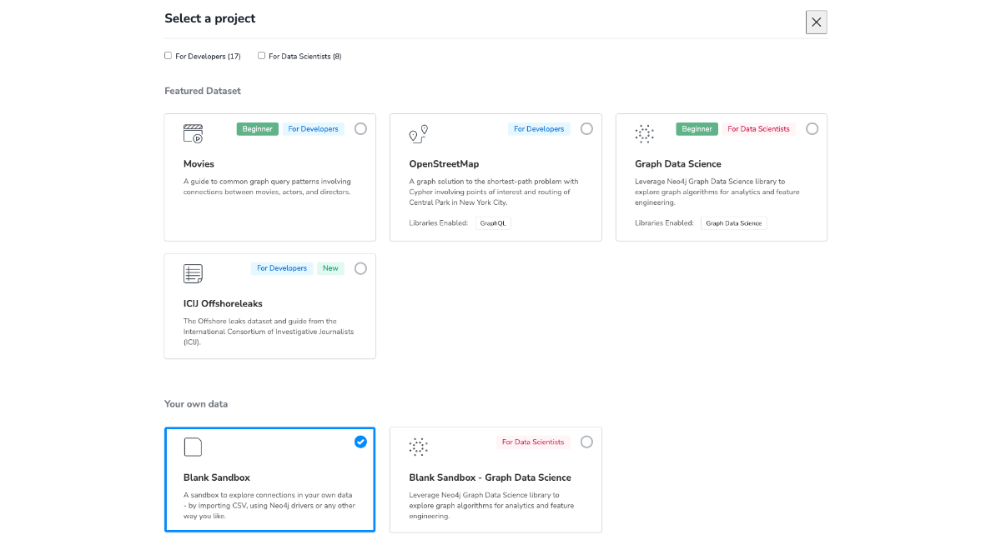Viewport: 1001px width, 560px height.
Task: Click the Movies clapperboard icon
Action: click(x=193, y=134)
